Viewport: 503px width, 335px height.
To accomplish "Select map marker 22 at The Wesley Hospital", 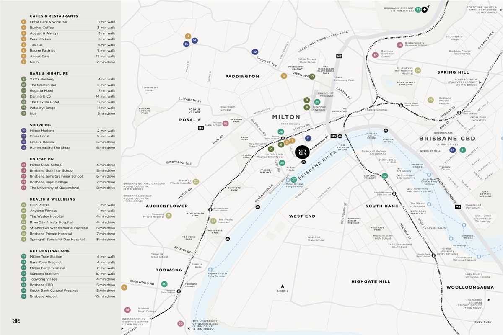I will (x=213, y=221).
